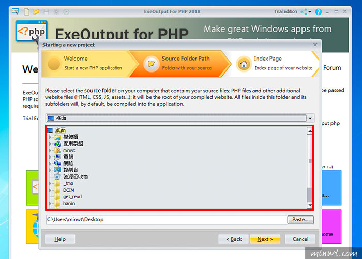This screenshot has height=259, width=362.
Task: Click the Next > button
Action: click(x=265, y=239)
